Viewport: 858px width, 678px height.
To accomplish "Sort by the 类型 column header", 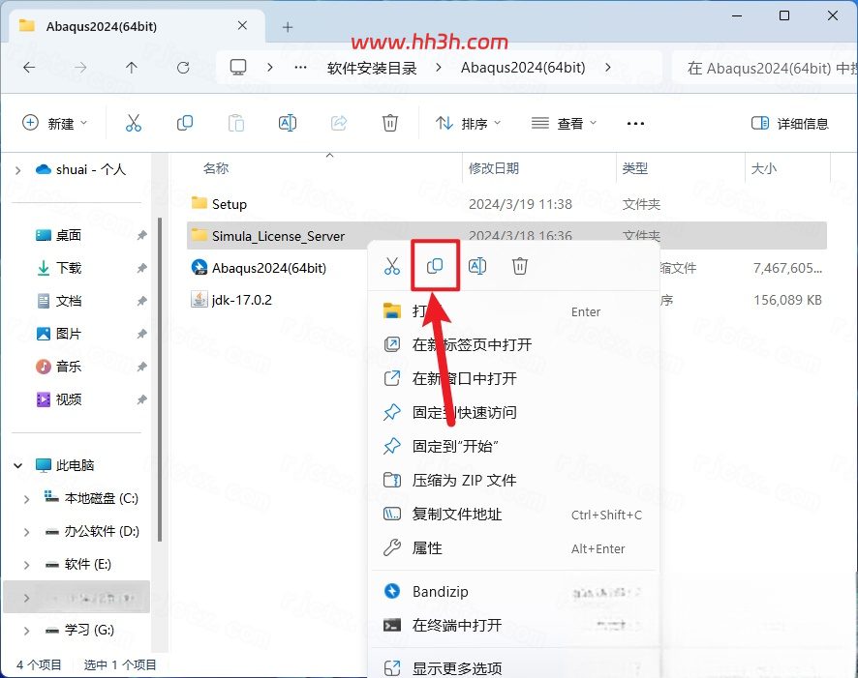I will tap(634, 168).
